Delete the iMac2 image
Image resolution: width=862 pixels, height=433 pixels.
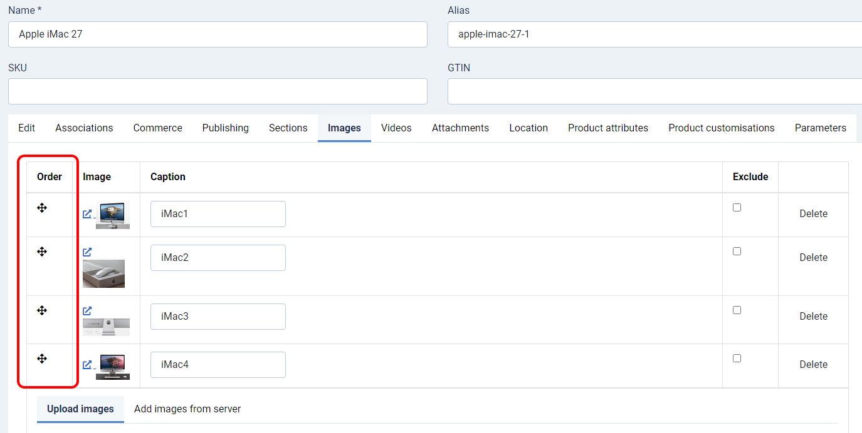point(814,258)
